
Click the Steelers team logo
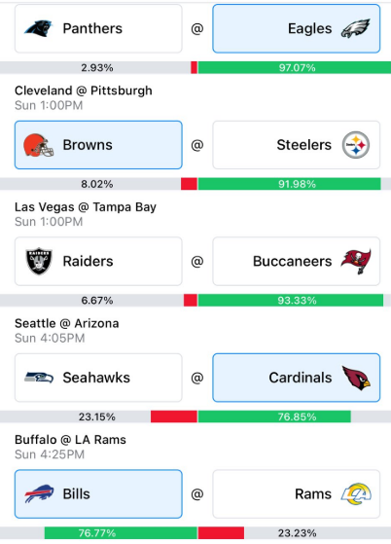click(356, 145)
